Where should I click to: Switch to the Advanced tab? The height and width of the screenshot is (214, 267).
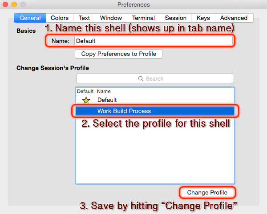[234, 18]
